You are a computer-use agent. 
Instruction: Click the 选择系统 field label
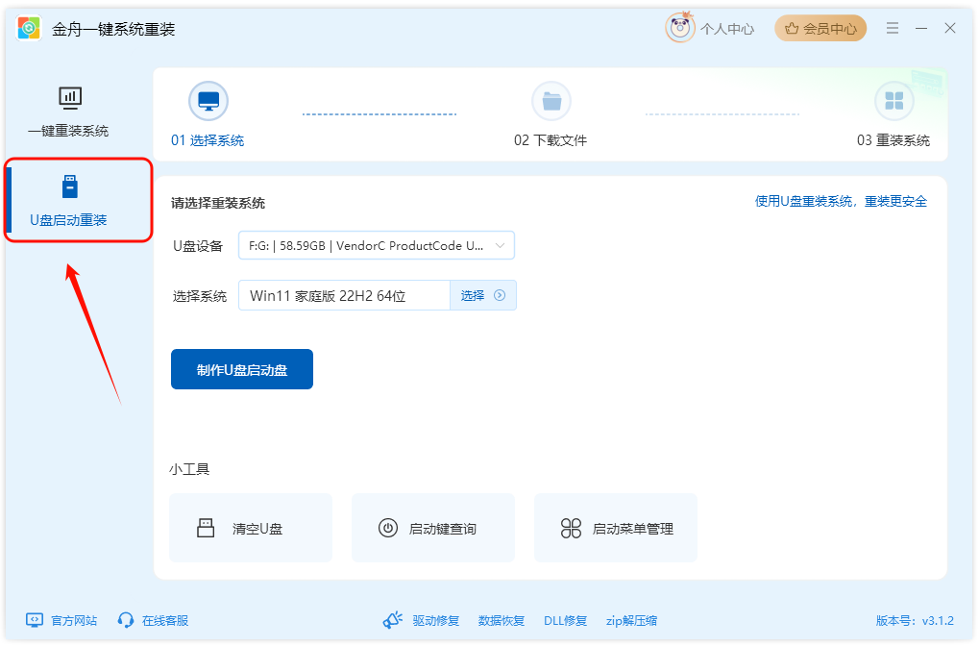199,296
